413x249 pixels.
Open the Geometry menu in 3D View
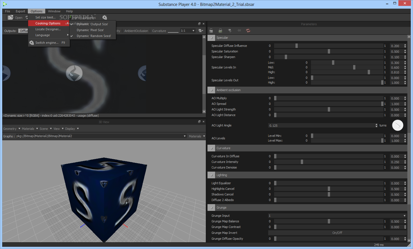(x=12, y=129)
